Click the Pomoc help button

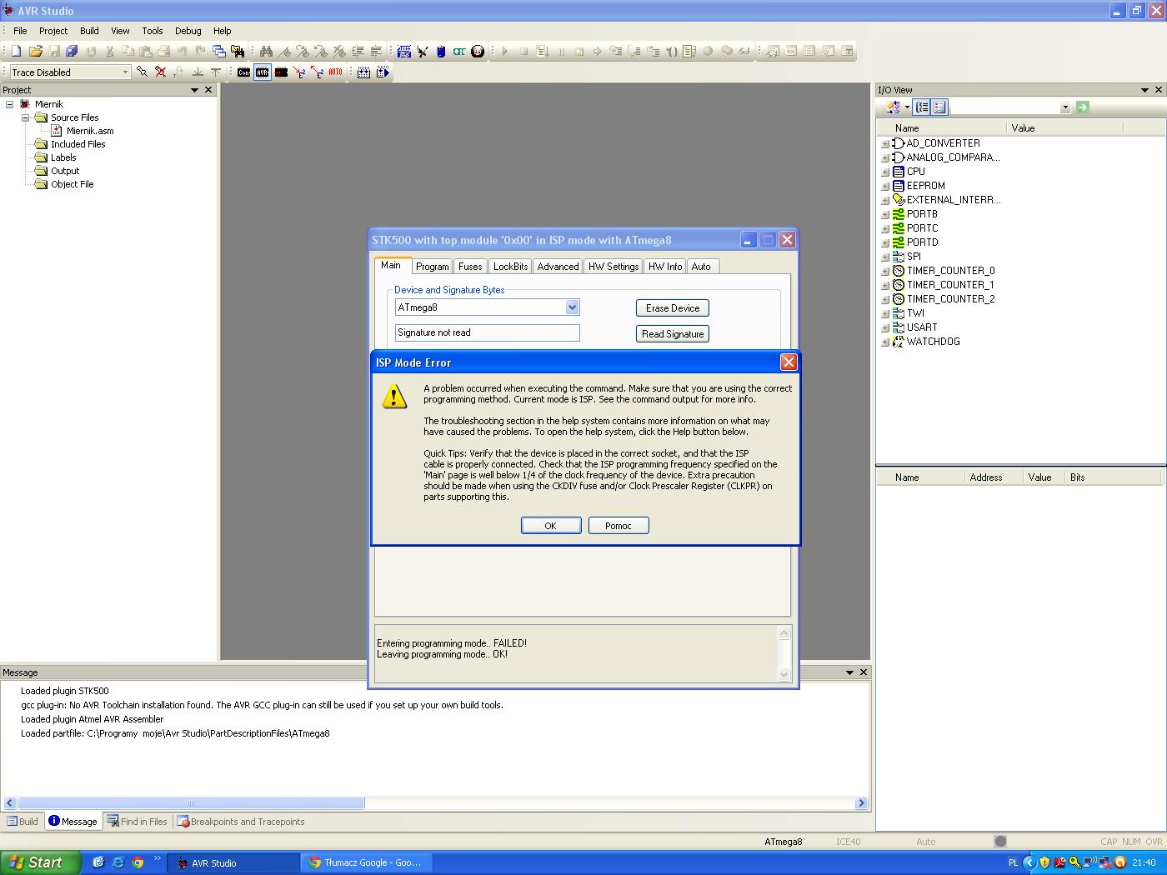[x=619, y=526]
